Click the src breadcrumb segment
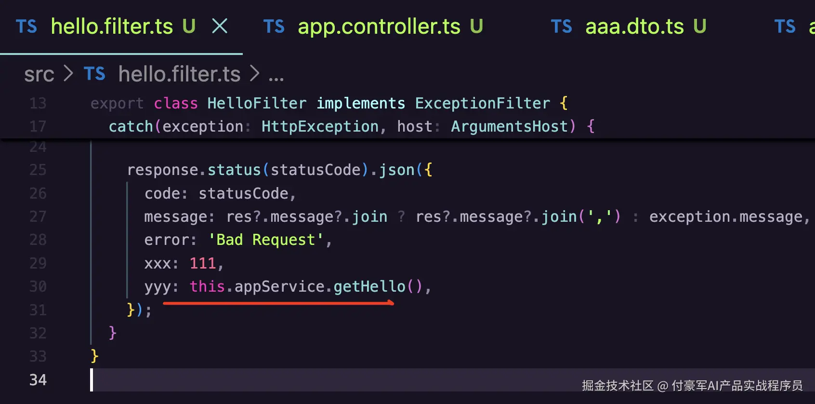 click(39, 74)
